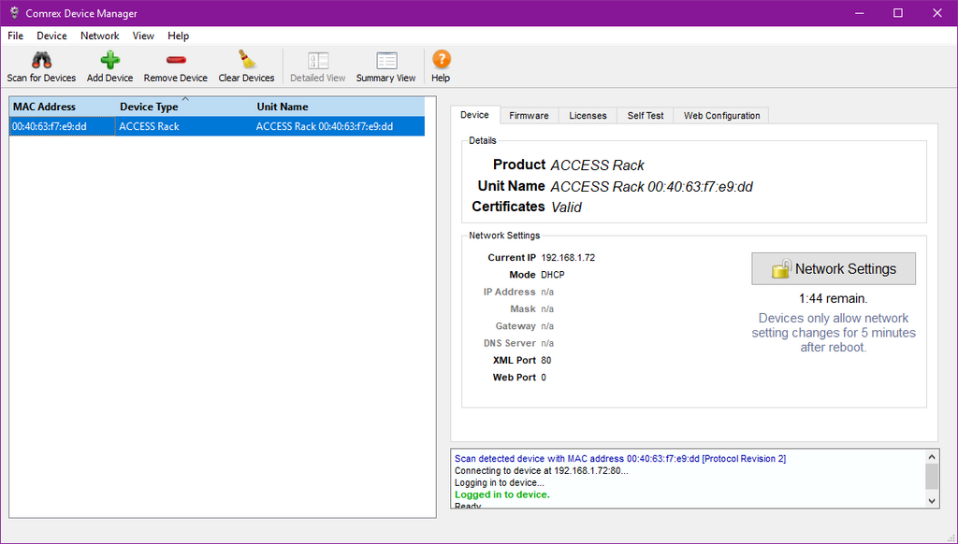Open the Network menu
The width and height of the screenshot is (958, 544).
99,36
